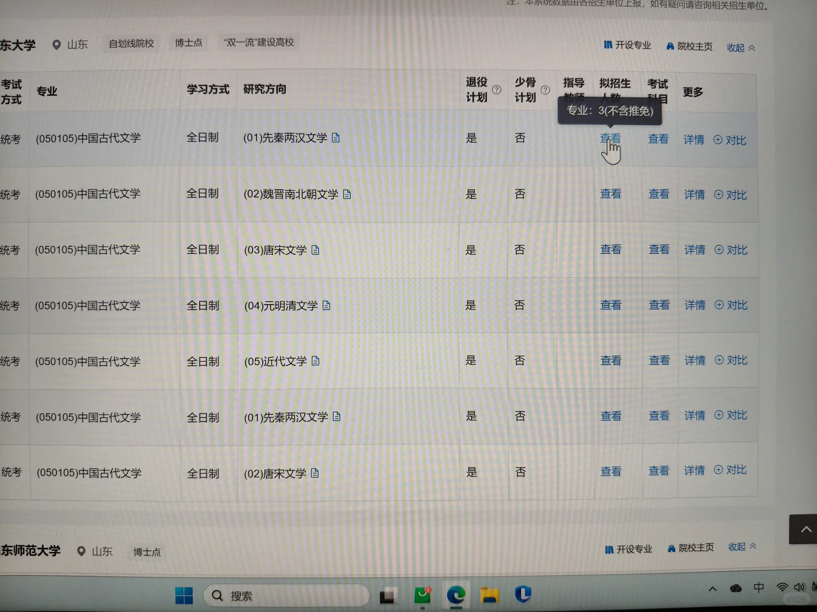Open 详情 for the 唐宋文学 row
817x612 pixels.
[694, 249]
